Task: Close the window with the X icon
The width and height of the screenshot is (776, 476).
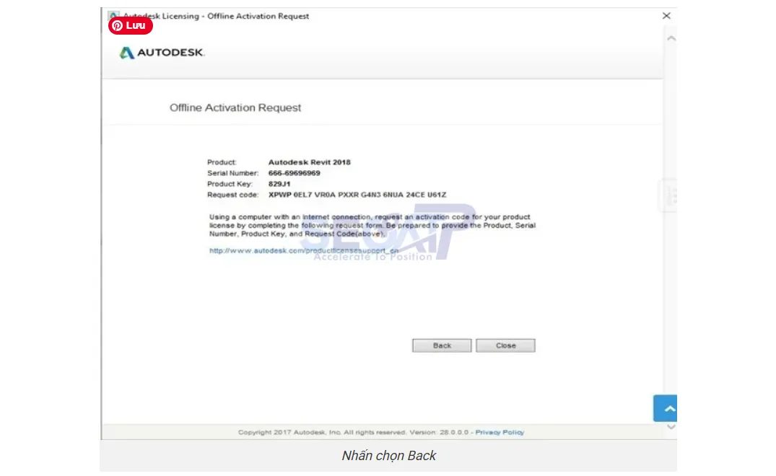Action: coord(666,16)
